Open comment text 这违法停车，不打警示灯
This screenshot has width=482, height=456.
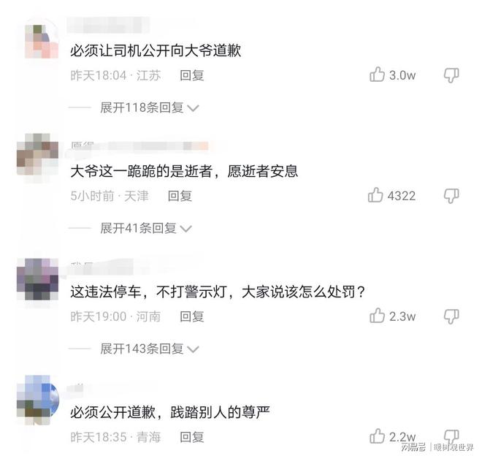click(x=218, y=292)
